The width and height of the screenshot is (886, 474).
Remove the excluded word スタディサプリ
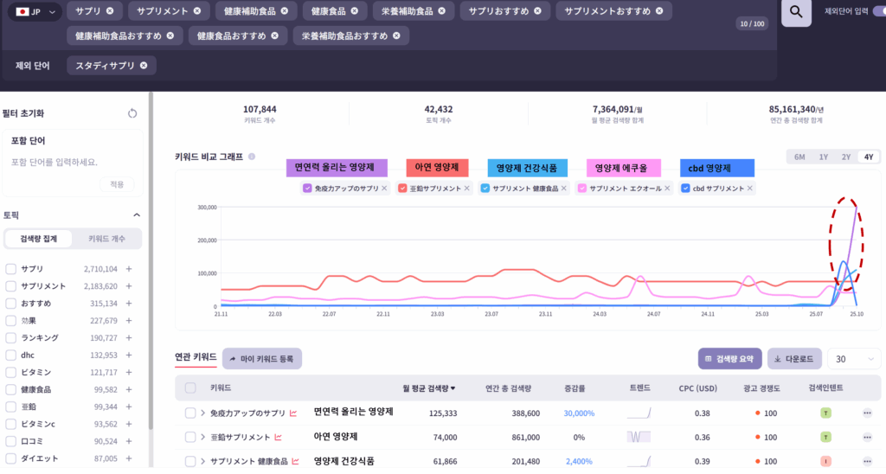coord(144,66)
